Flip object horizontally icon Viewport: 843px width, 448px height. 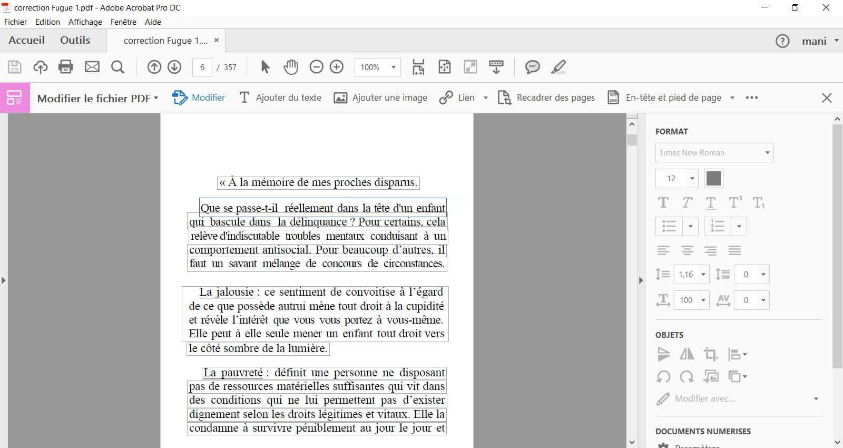point(687,354)
